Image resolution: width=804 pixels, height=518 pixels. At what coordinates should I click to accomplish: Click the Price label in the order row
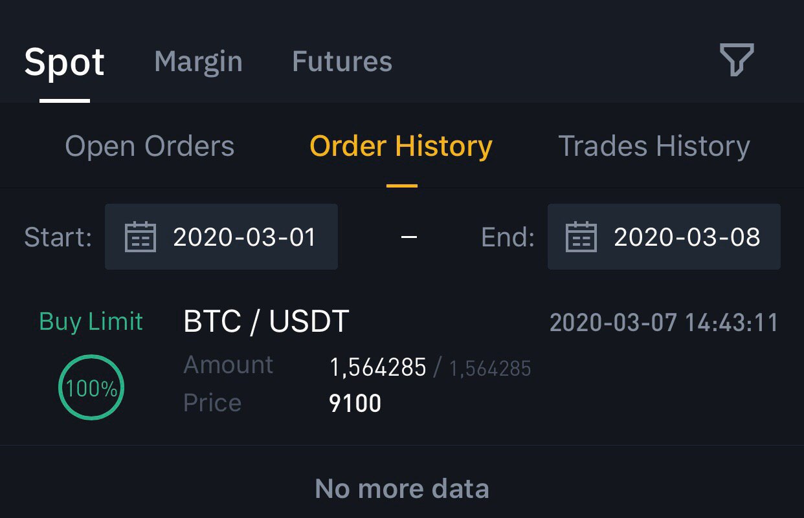pyautogui.click(x=212, y=403)
